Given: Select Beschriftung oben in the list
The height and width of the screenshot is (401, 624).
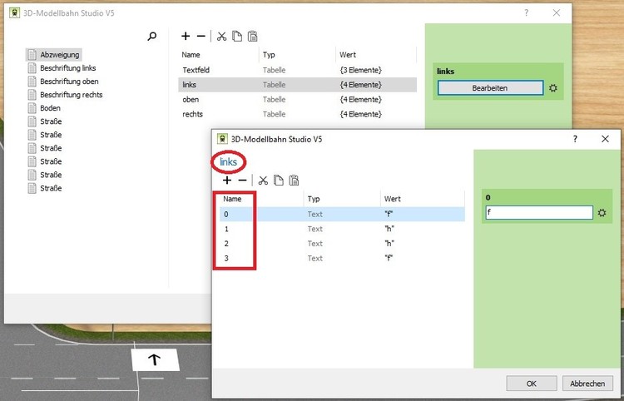Looking at the screenshot, I should (69, 82).
